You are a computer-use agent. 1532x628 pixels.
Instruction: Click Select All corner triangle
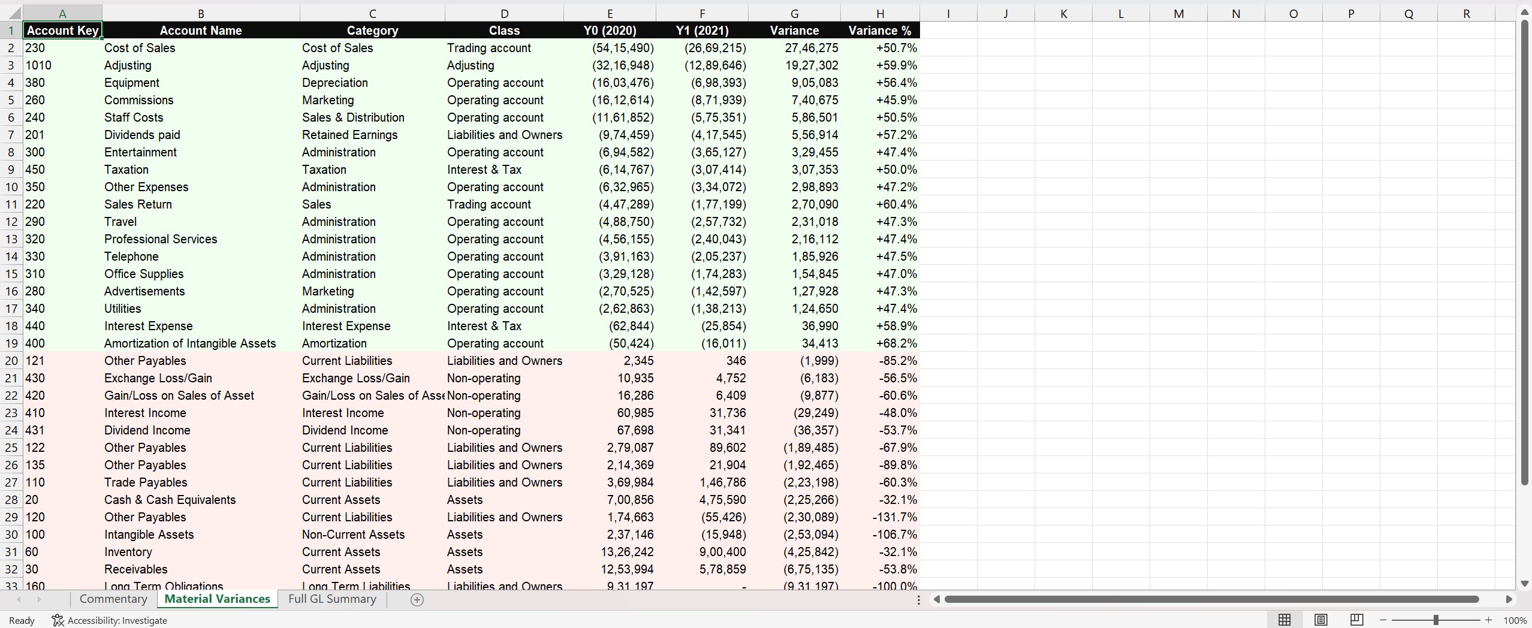click(12, 13)
